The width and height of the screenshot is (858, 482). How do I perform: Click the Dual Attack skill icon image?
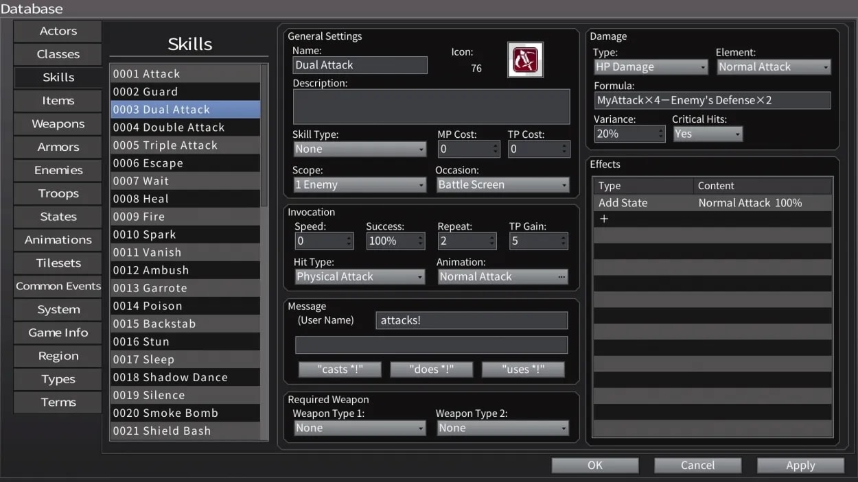click(x=525, y=60)
